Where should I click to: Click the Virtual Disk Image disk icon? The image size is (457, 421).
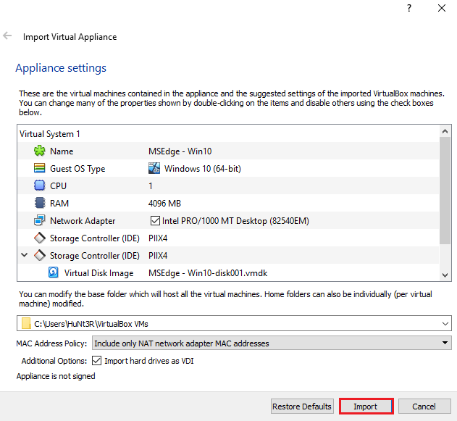[53, 272]
